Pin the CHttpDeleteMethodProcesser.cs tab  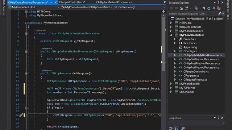51,3
